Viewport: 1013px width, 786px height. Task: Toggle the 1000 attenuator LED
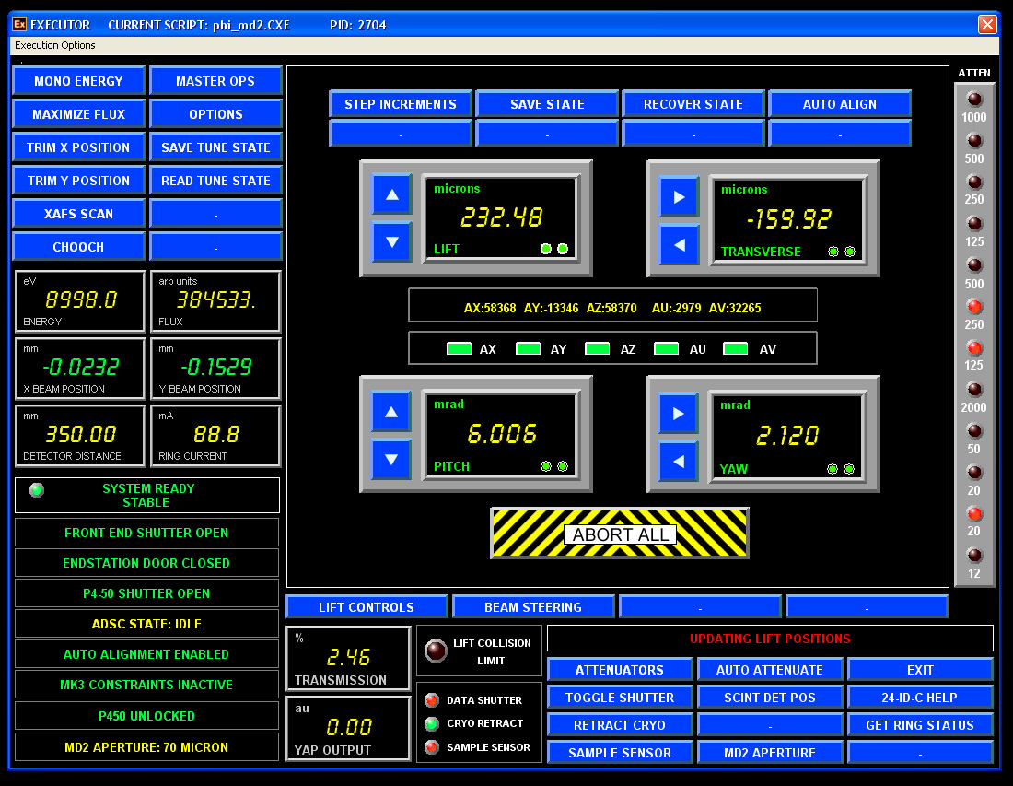tap(973, 100)
